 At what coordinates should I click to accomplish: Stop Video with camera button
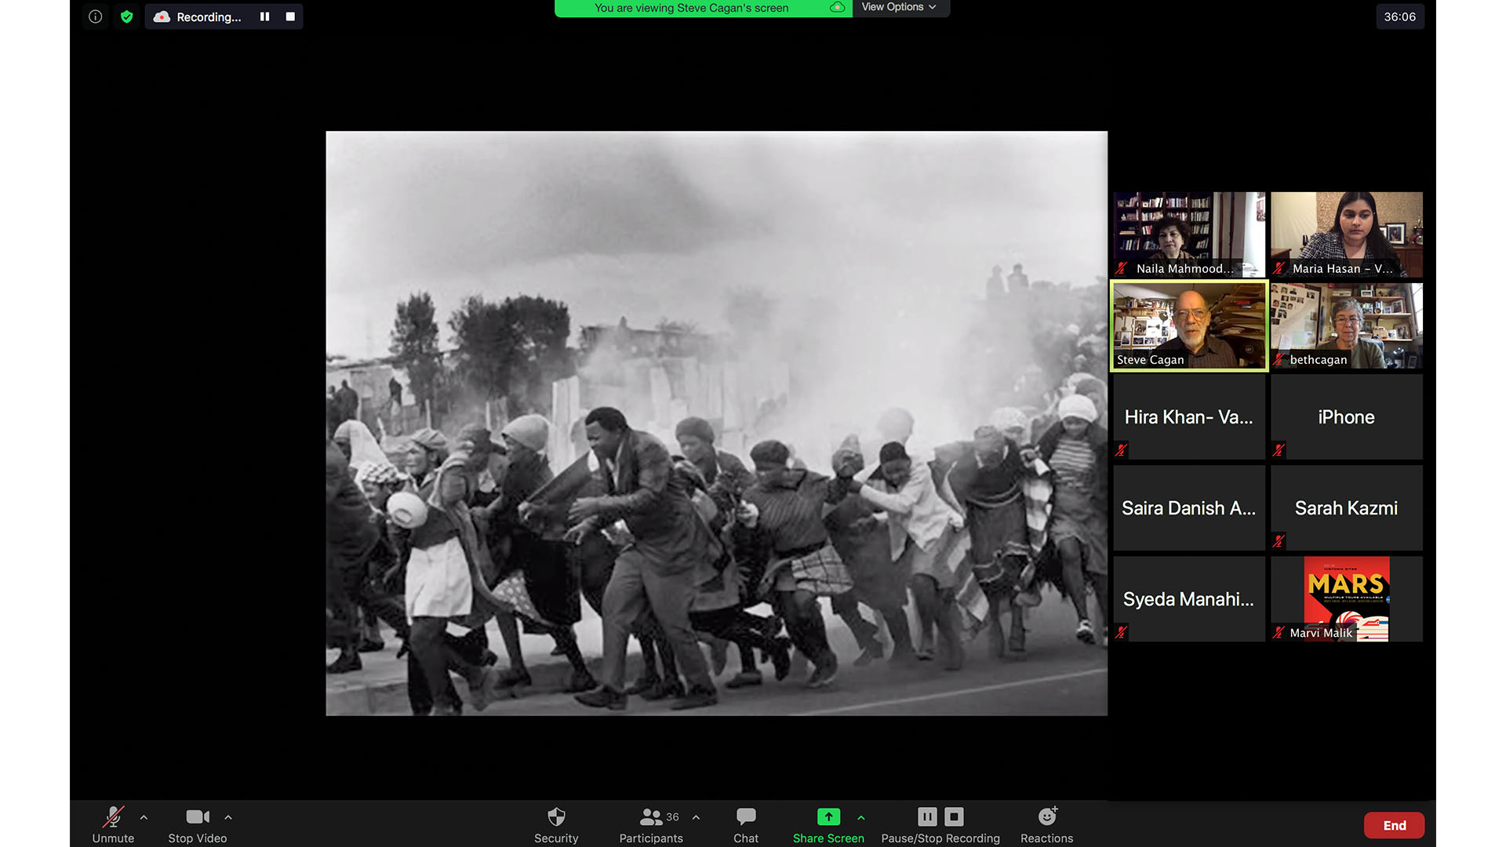tap(198, 824)
